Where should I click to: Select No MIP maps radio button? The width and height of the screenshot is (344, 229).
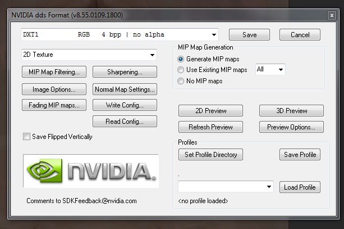(181, 81)
